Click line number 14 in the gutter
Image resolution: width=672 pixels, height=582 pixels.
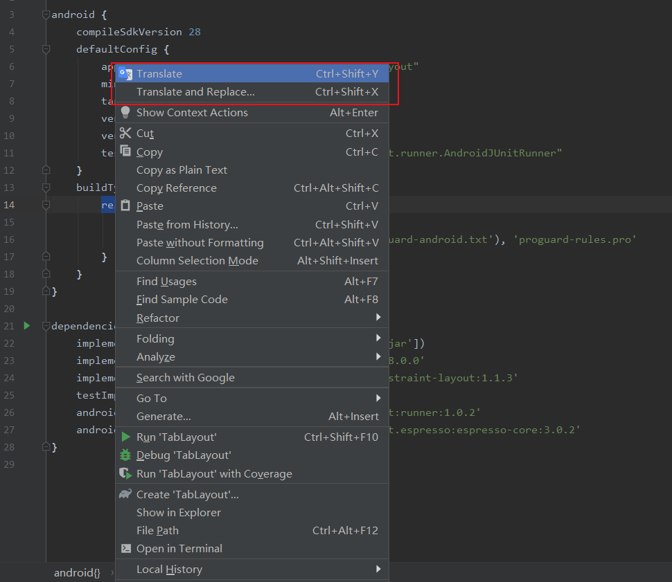point(9,205)
